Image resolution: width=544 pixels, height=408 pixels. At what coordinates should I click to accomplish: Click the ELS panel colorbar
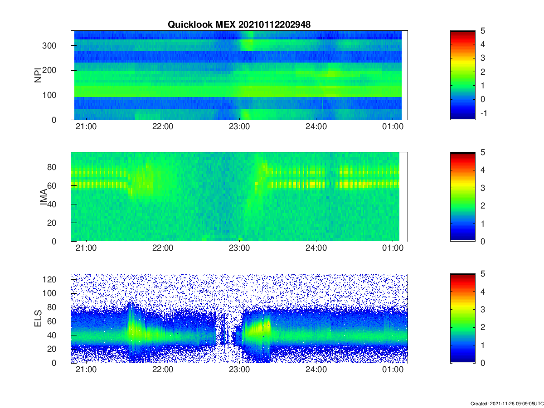pyautogui.click(x=463, y=318)
